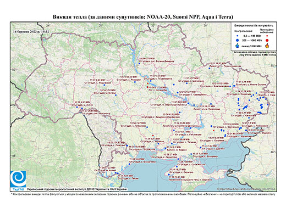The image size is (286, 202).
Task: Click the small blue dot in legend
Action: tap(238, 36)
